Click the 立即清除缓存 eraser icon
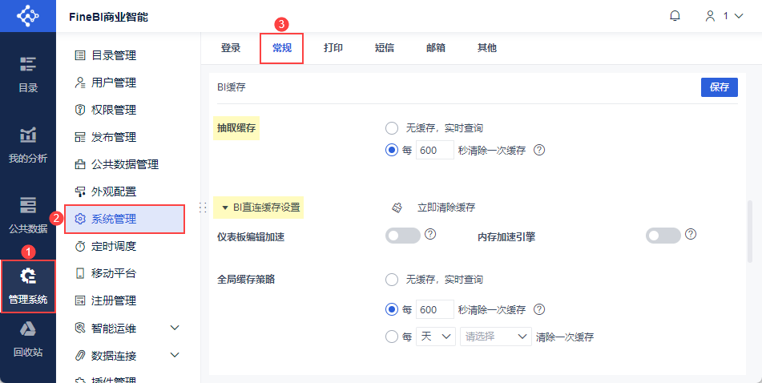 397,208
